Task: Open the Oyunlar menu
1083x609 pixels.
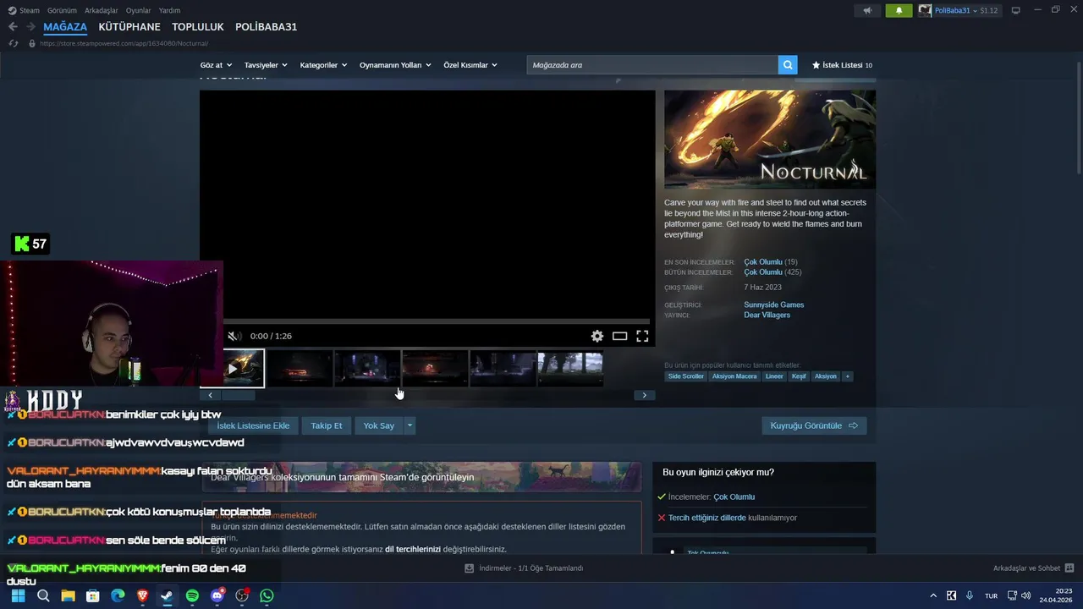Action: click(x=138, y=10)
